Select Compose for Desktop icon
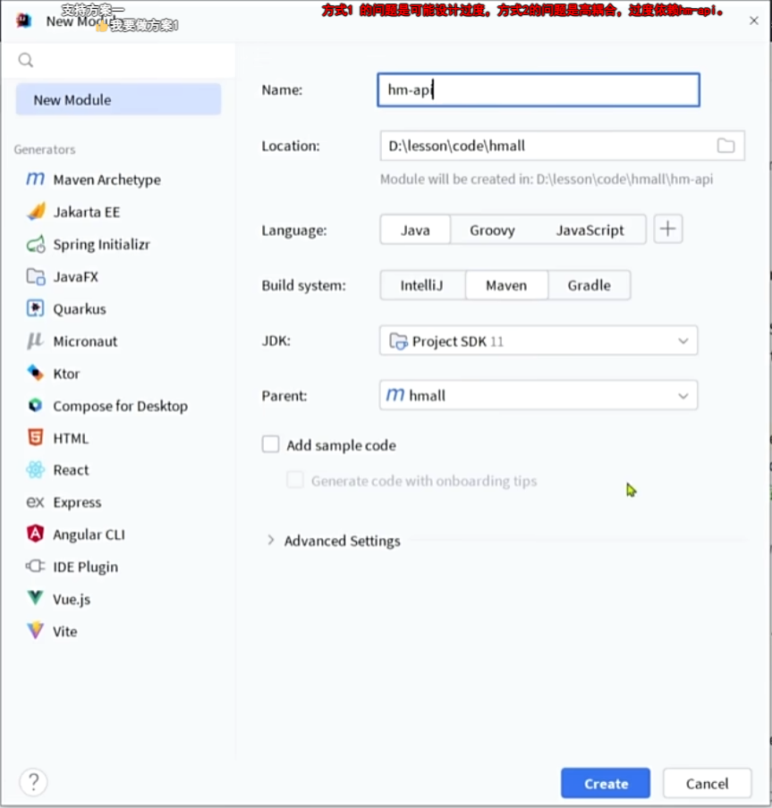Image resolution: width=772 pixels, height=808 pixels. [x=35, y=405]
